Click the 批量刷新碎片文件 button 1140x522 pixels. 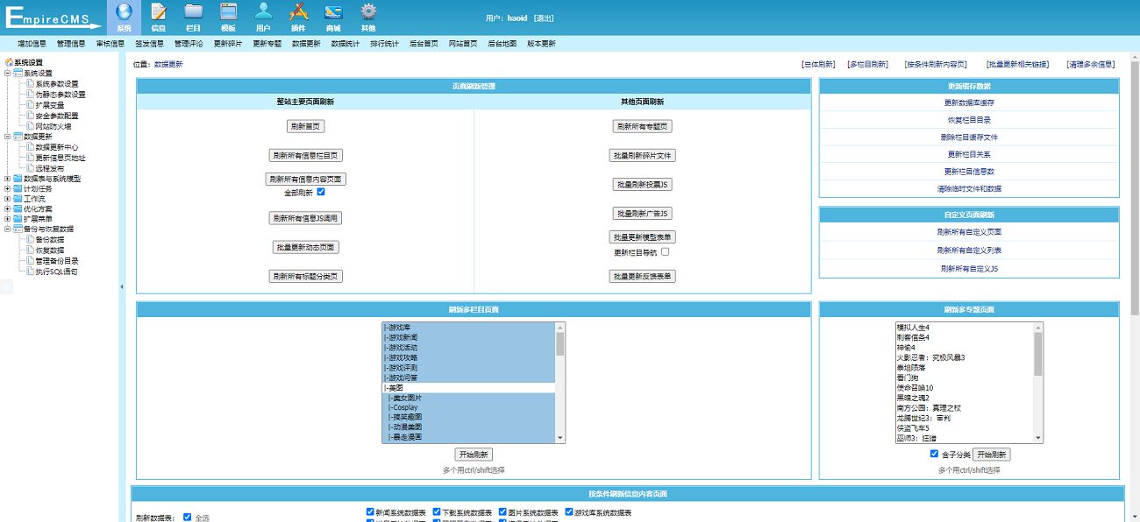[x=643, y=156]
